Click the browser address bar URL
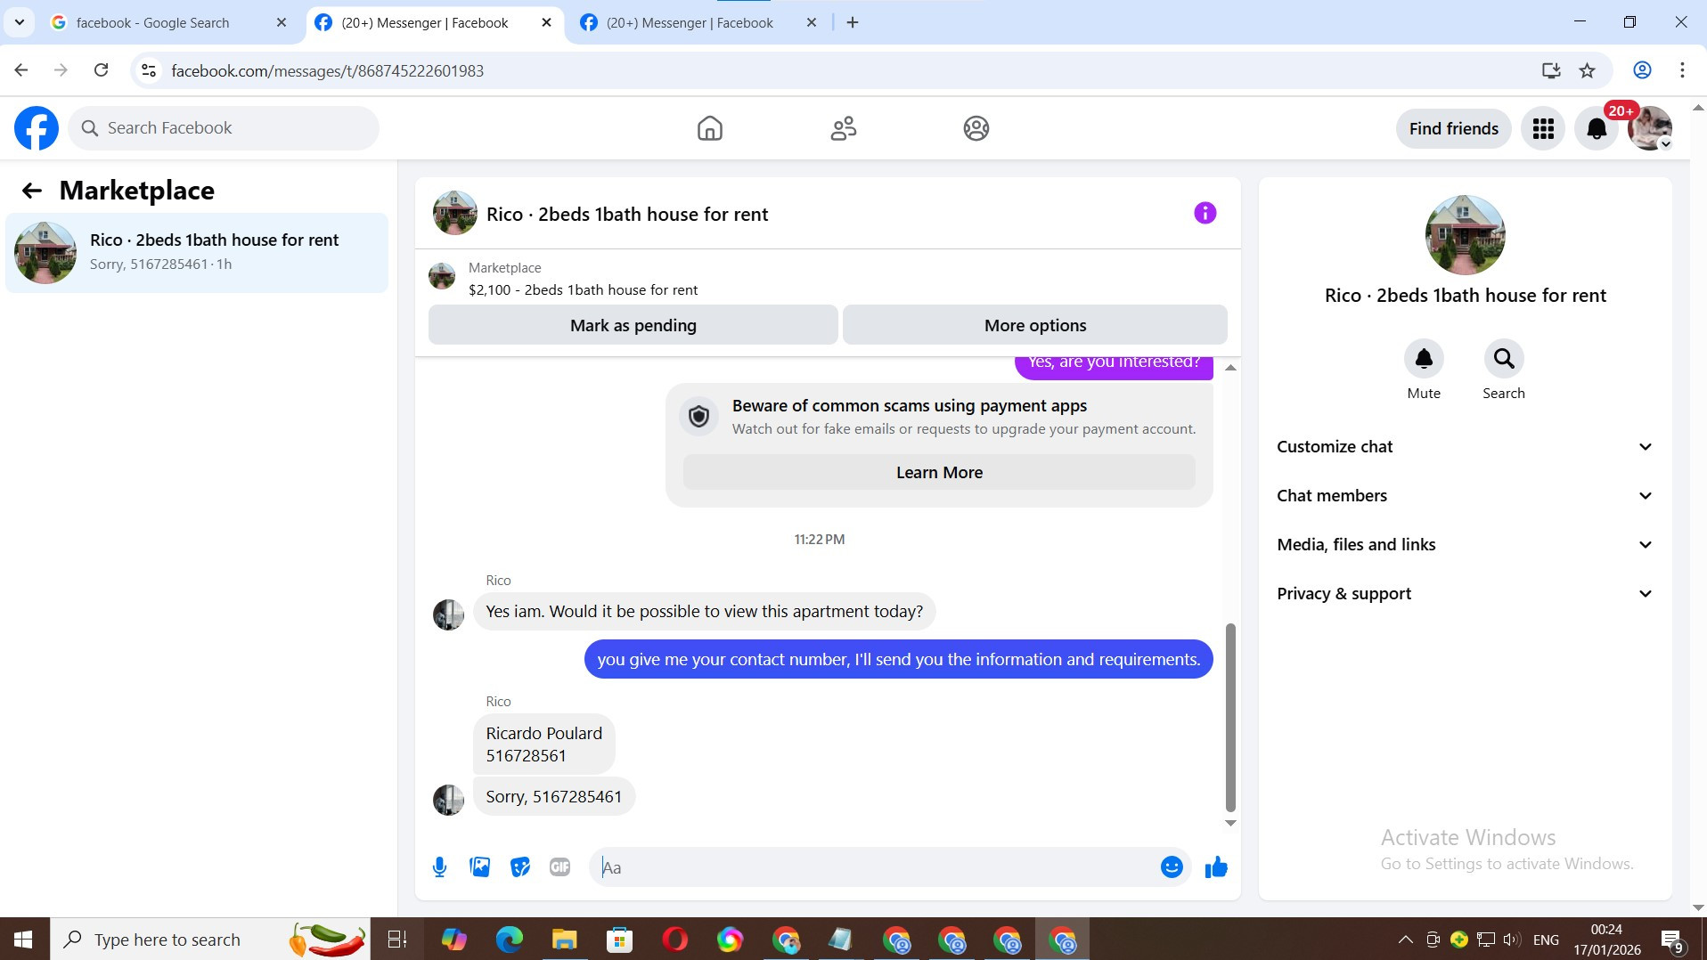The height and width of the screenshot is (960, 1707). click(x=327, y=70)
